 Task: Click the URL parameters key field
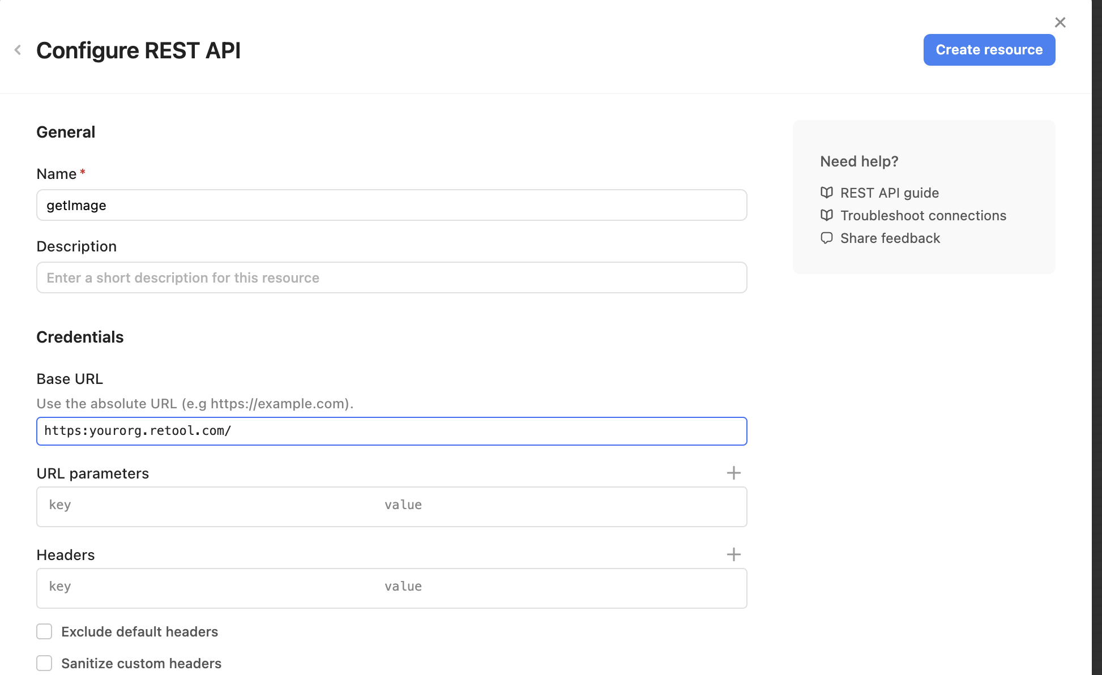(x=210, y=506)
